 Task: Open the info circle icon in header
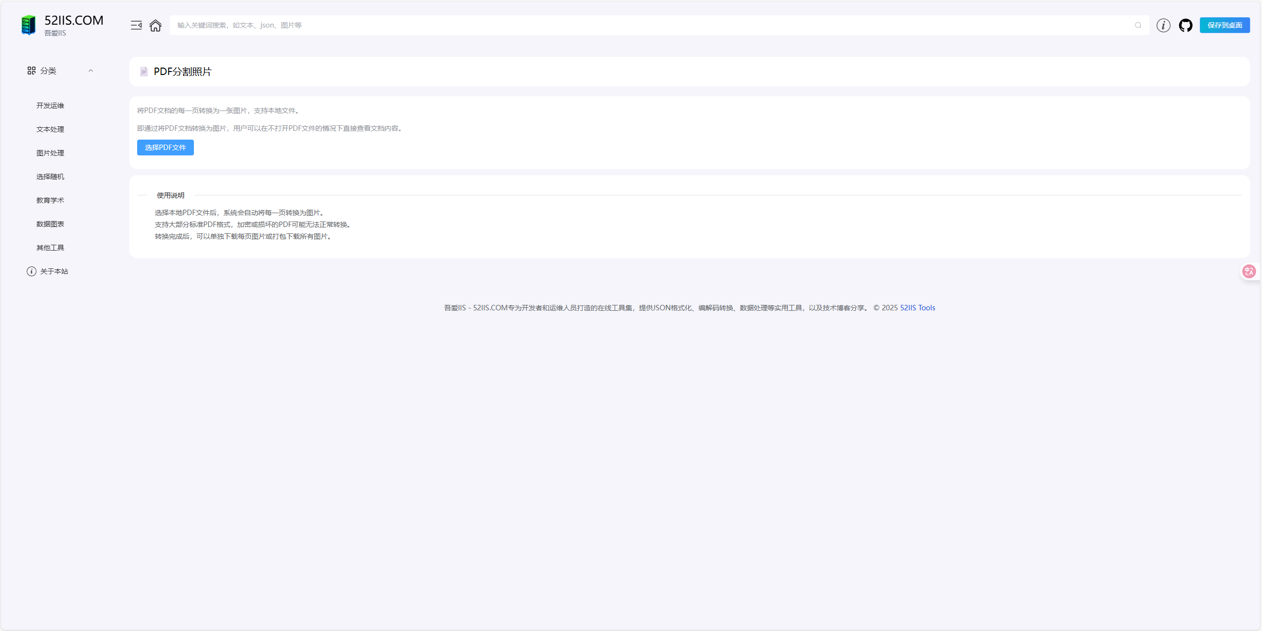pos(1163,25)
